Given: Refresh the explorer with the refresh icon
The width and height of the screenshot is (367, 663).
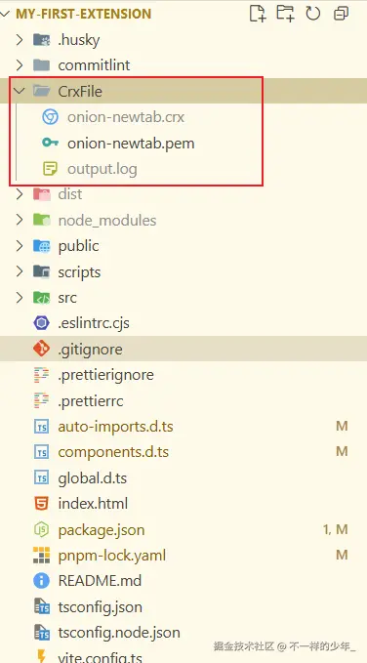Looking at the screenshot, I should 313,14.
